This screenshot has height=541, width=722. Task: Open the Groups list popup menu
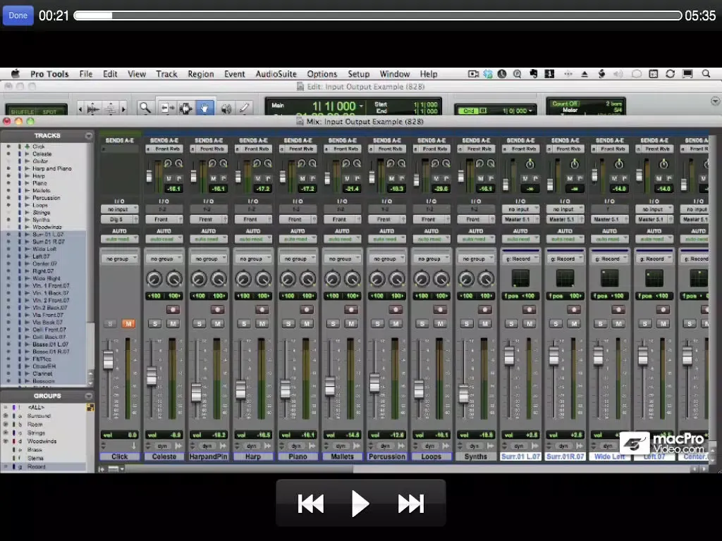pyautogui.click(x=88, y=396)
